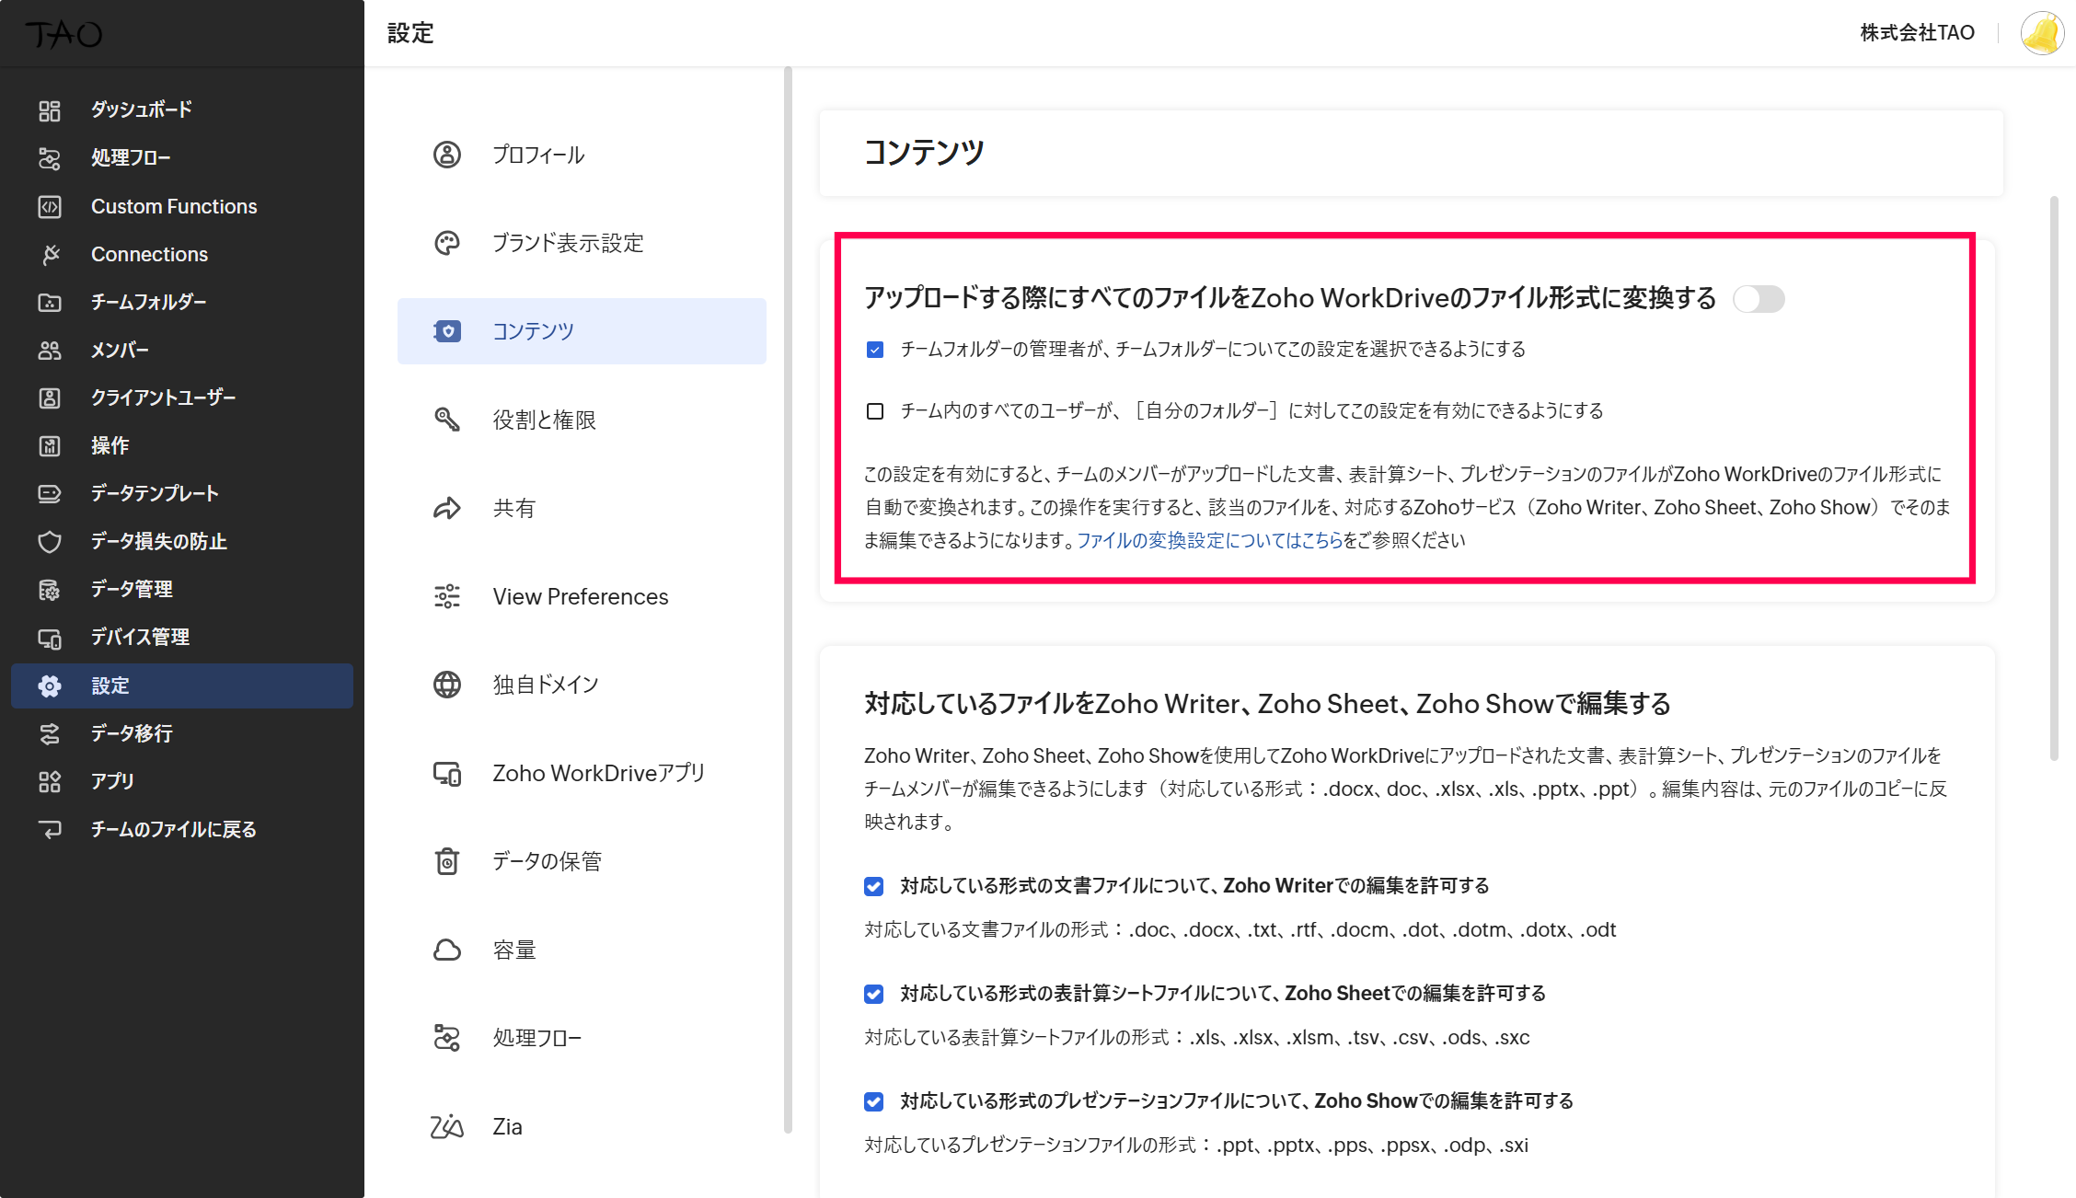Open the Zia icon in settings list
This screenshot has width=2076, height=1198.
(447, 1126)
